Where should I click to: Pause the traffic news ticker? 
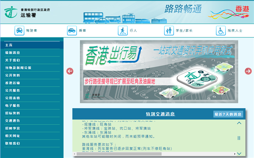(x=239, y=138)
